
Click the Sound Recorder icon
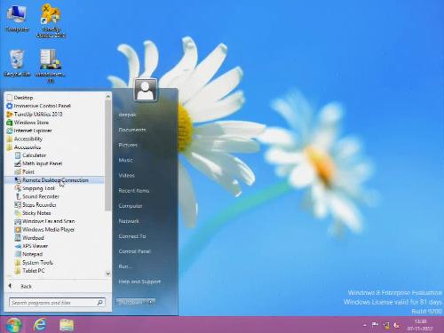18,196
